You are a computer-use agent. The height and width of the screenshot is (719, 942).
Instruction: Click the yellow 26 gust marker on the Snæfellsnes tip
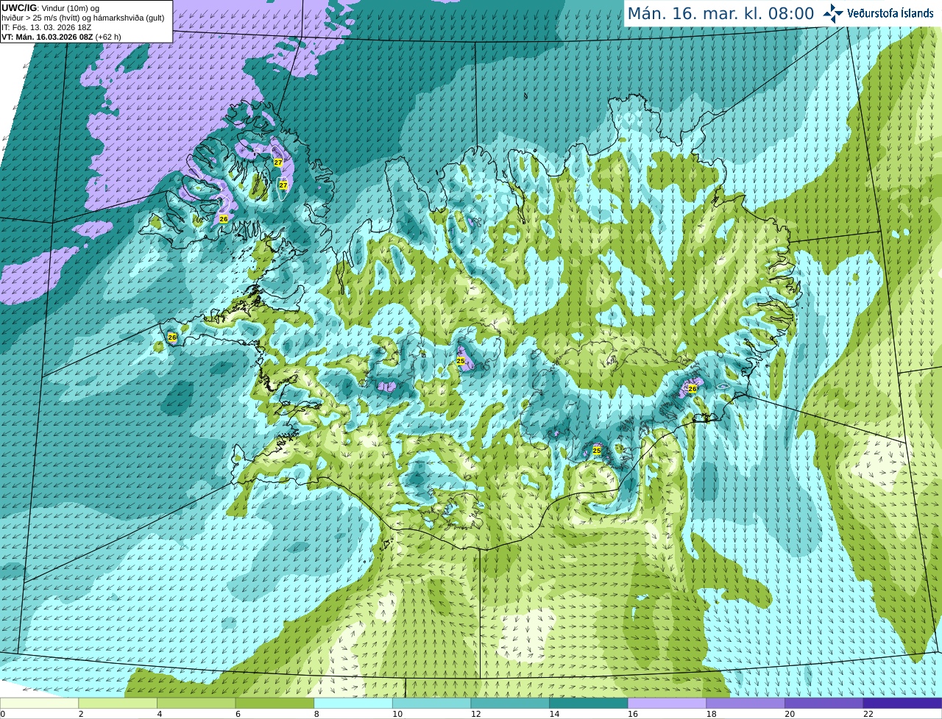[x=172, y=337]
